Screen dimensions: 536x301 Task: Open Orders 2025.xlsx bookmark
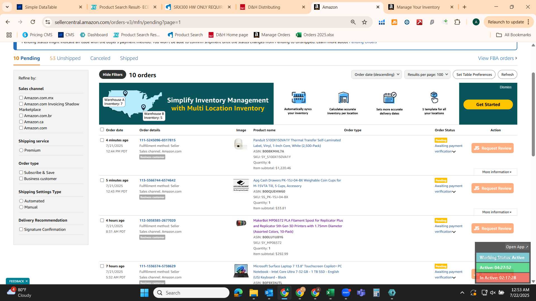pyautogui.click(x=315, y=35)
